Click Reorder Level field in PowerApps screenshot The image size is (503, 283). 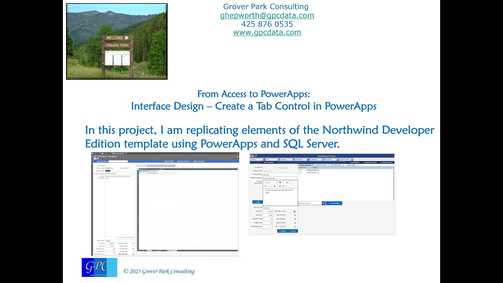268,219
